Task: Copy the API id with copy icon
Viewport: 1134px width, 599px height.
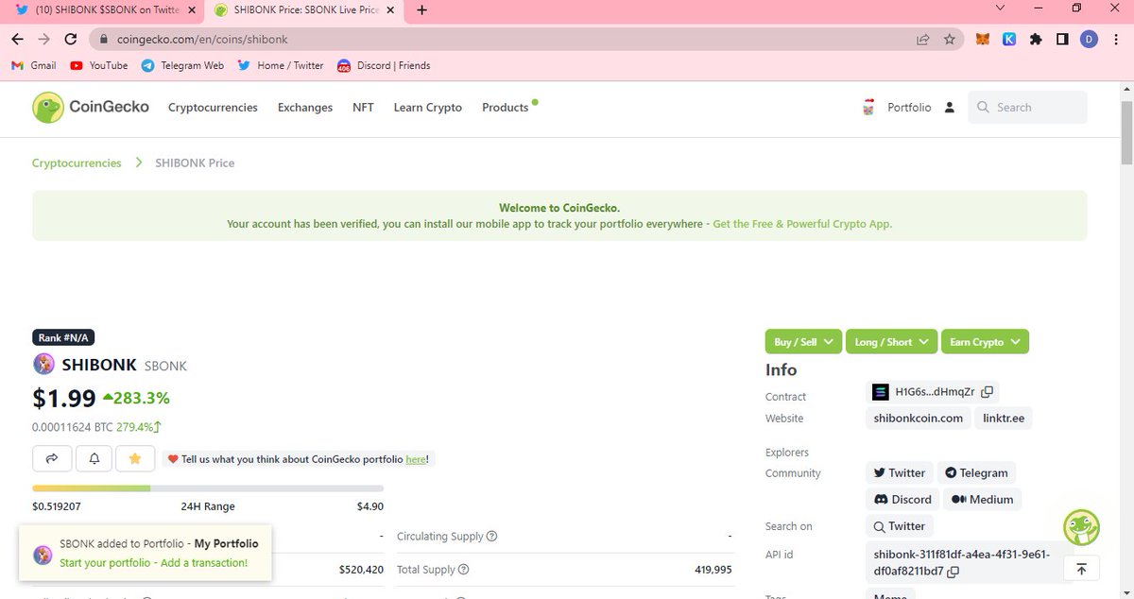Action: [x=953, y=572]
